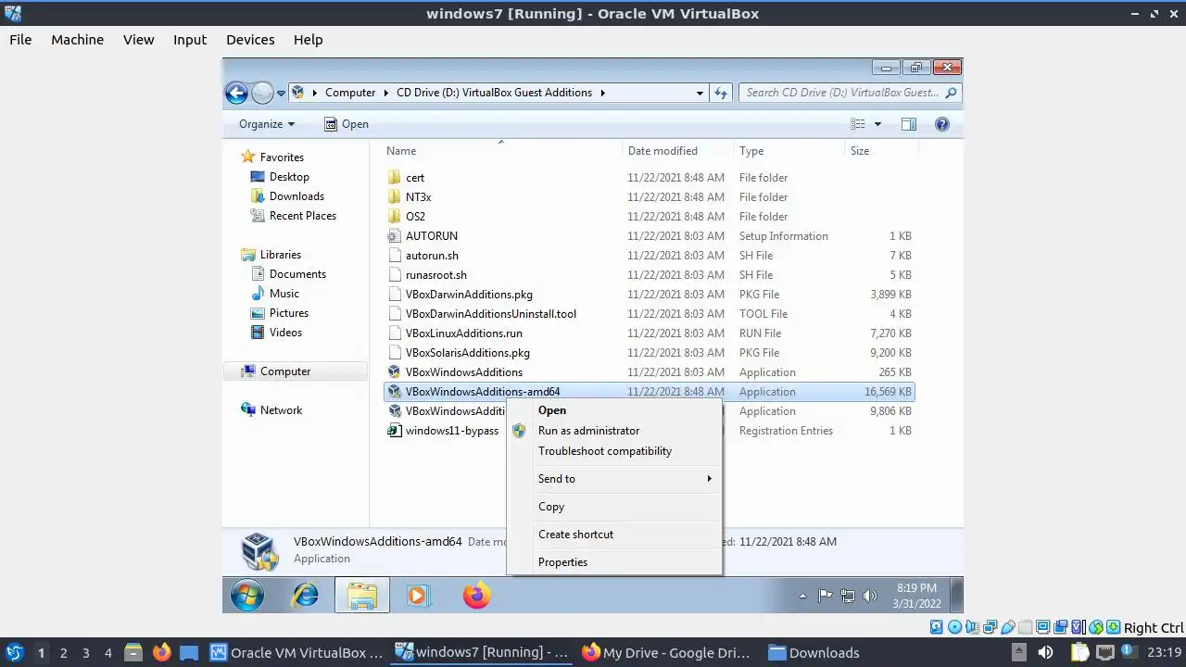Image resolution: width=1186 pixels, height=667 pixels.
Task: Click the host panel clipboard manager icon
Action: coord(1079,652)
